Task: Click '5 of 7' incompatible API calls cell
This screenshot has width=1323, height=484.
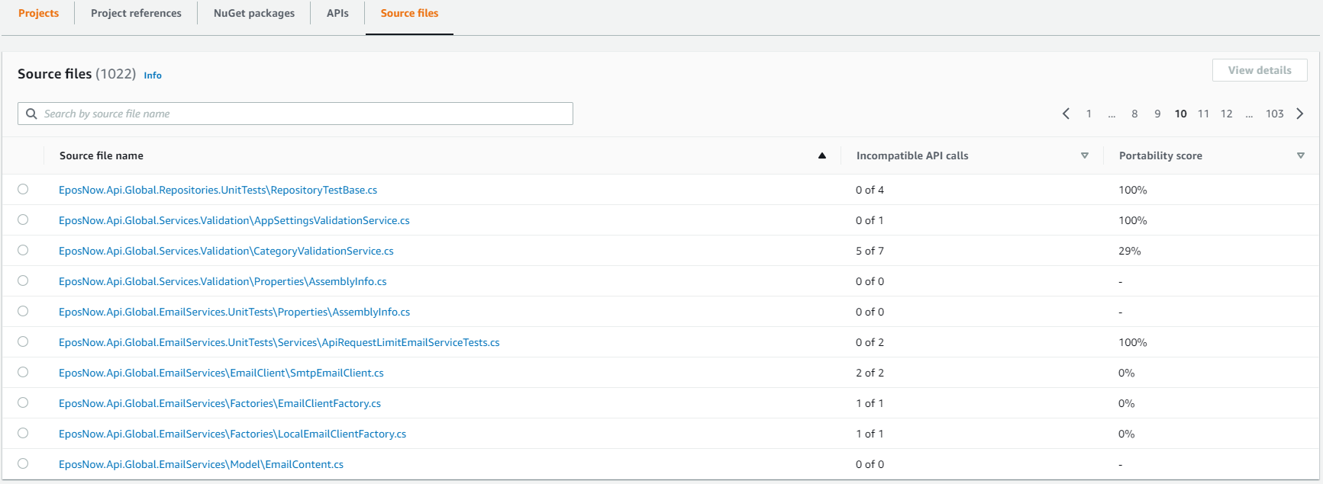Action: [x=870, y=251]
